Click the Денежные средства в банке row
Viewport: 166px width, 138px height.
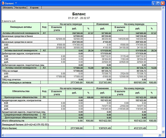tap(79, 36)
